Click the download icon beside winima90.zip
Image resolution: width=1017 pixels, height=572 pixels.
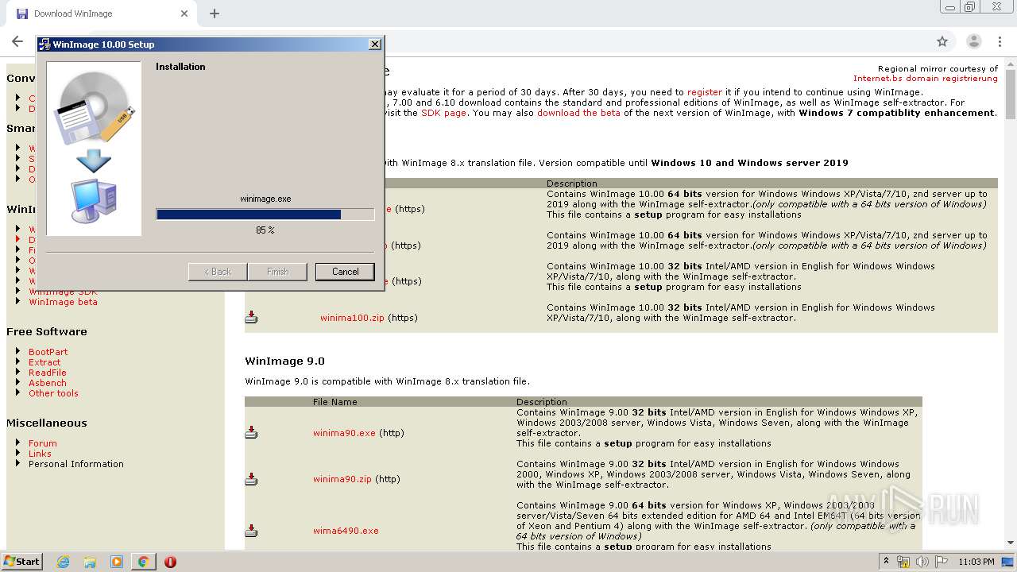(x=251, y=479)
